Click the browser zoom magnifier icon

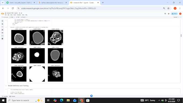tap(164, 8)
